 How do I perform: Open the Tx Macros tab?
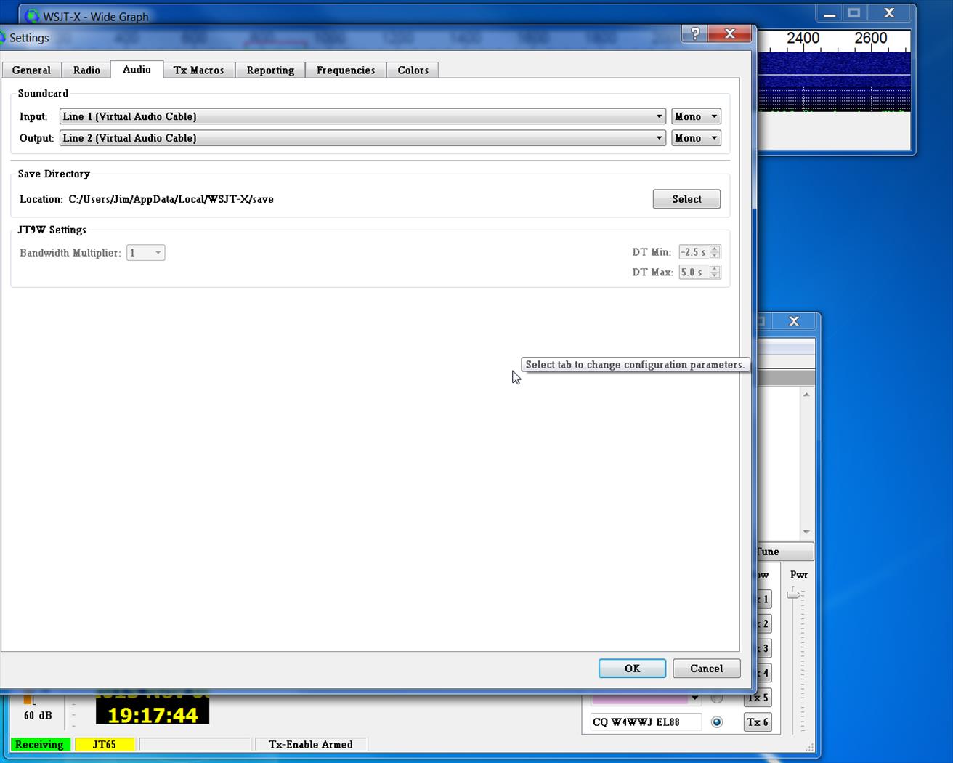point(198,70)
